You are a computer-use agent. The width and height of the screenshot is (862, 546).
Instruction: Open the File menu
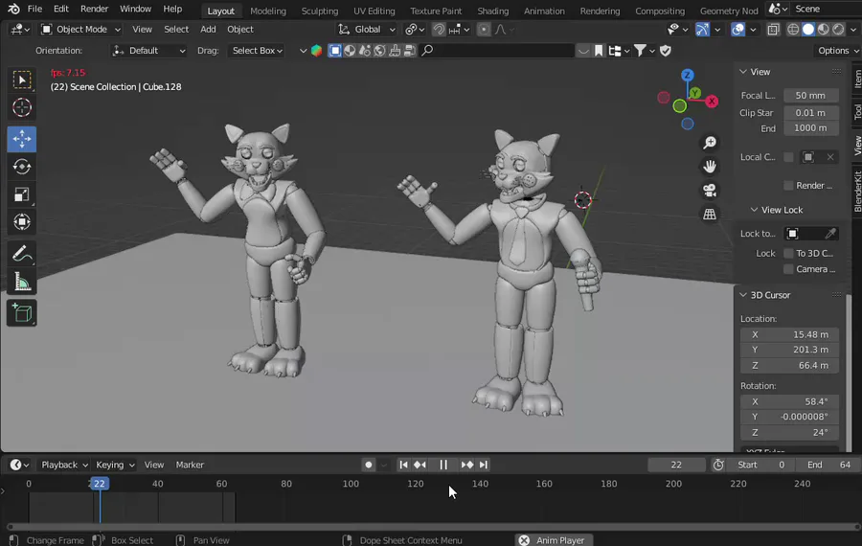(x=34, y=9)
